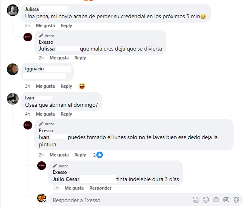Open the emoji picker in reply box
Viewport: 249px width, 209px height.
point(206,200)
